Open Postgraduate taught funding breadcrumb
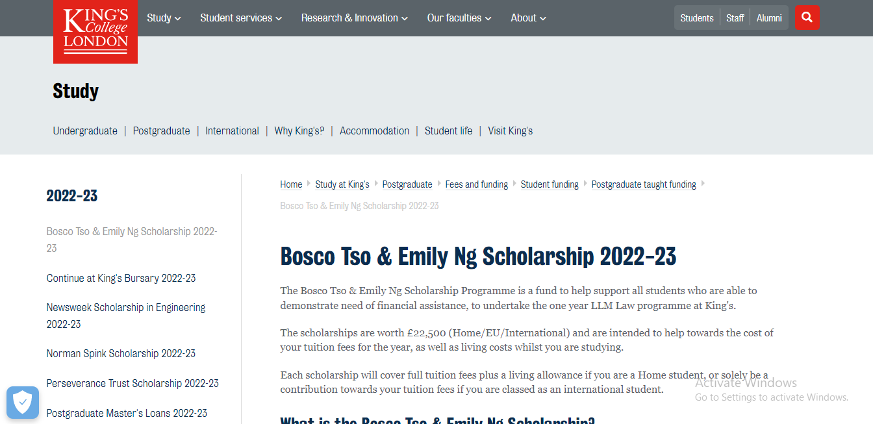This screenshot has height=424, width=873. point(644,184)
